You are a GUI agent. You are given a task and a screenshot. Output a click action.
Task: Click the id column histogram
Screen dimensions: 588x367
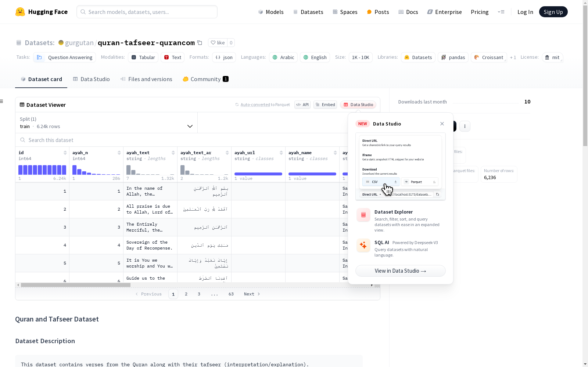[42, 170]
